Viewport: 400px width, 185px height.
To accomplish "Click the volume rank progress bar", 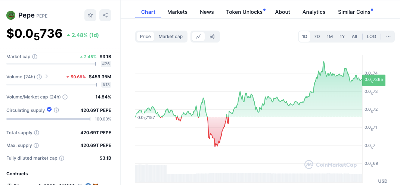I will [52, 85].
